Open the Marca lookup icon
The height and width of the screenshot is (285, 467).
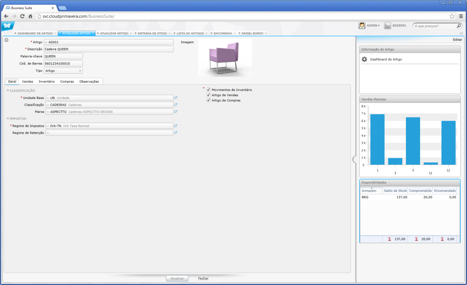pyautogui.click(x=175, y=111)
